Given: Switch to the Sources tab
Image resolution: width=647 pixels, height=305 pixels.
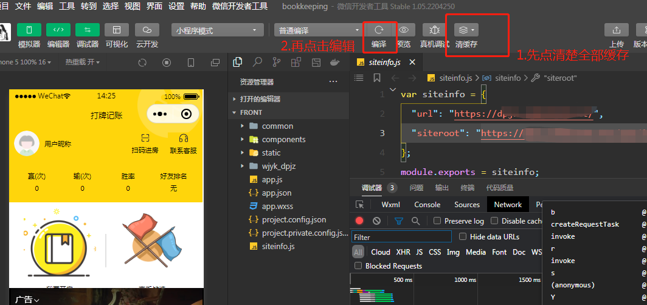Looking at the screenshot, I should 467,205.
